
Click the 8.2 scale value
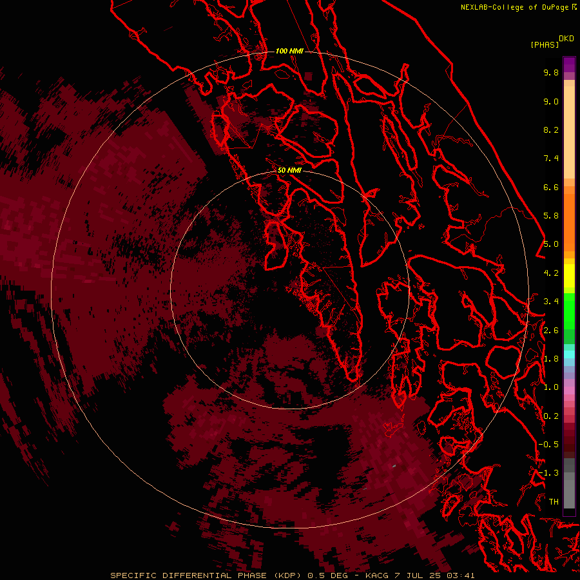[551, 130]
